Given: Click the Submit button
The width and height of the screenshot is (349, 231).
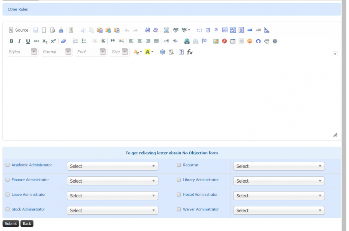Looking at the screenshot, I should (11, 223).
